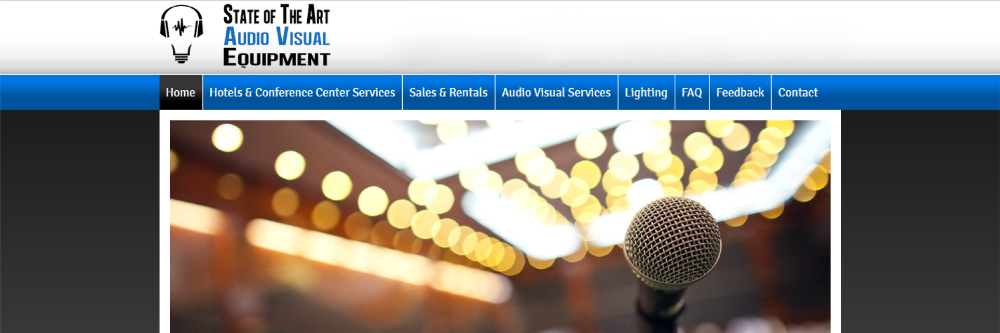Viewport: 1000px width, 333px height.
Task: Open the Audio Visual Services menu item
Action: 556,92
